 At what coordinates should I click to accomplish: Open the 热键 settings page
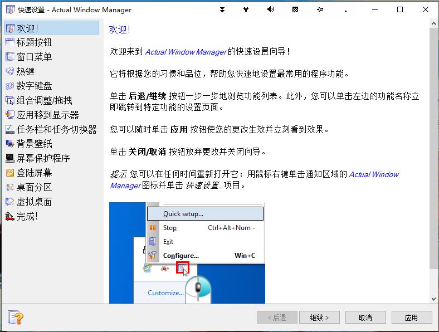[26, 71]
